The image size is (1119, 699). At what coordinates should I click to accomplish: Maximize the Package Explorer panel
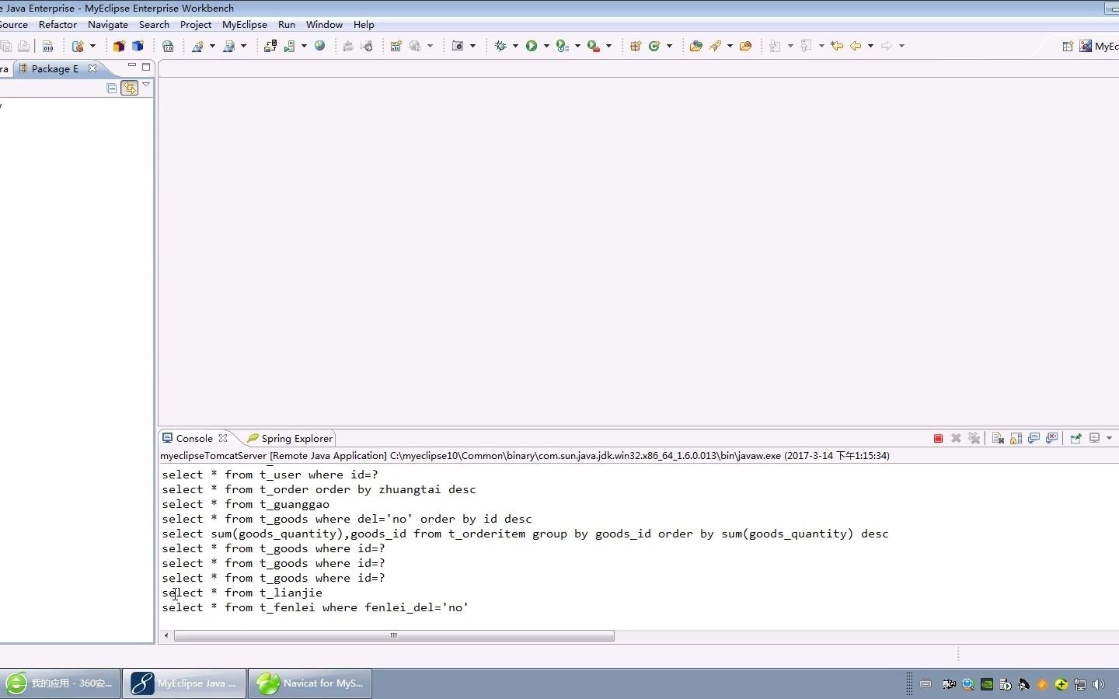pyautogui.click(x=146, y=67)
